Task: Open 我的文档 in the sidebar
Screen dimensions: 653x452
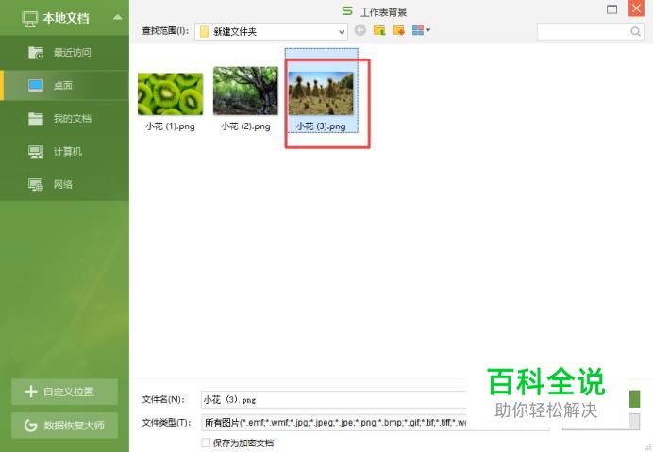Action: coord(64,118)
